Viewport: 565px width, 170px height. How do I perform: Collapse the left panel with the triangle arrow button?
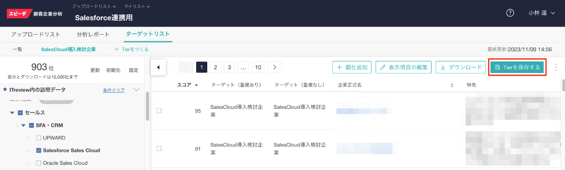(158, 68)
